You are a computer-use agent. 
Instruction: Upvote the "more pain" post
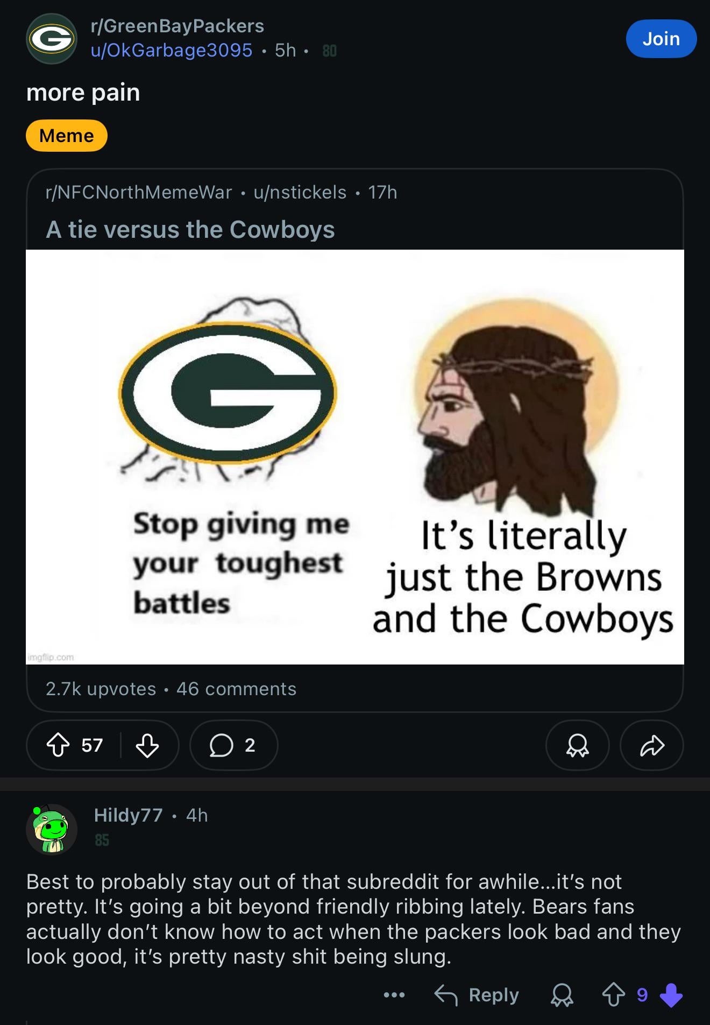pos(58,745)
